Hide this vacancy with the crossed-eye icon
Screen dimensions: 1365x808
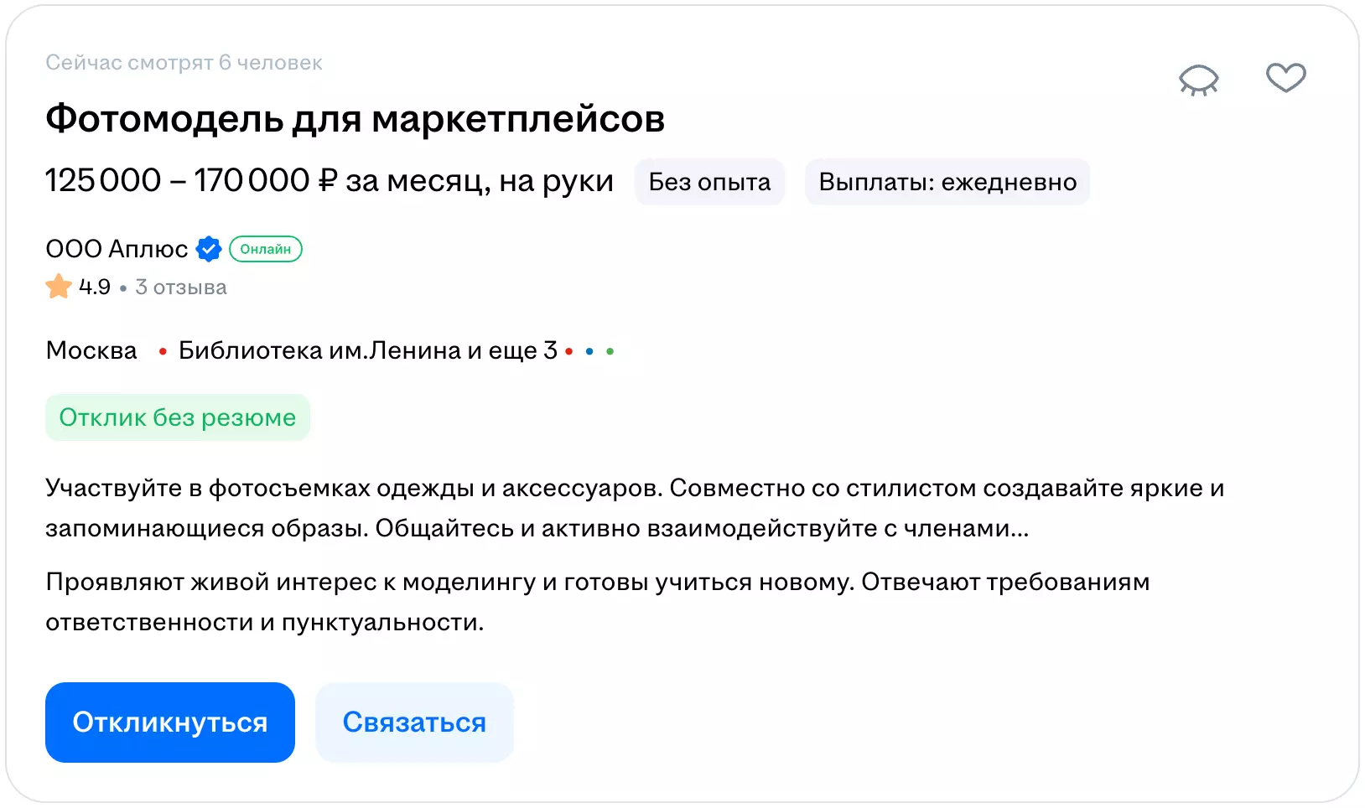tap(1198, 80)
